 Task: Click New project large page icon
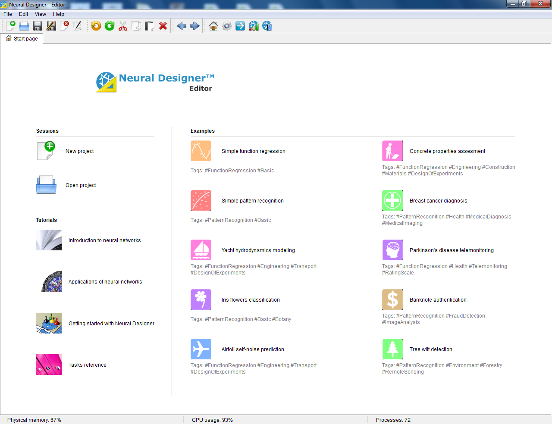click(46, 151)
